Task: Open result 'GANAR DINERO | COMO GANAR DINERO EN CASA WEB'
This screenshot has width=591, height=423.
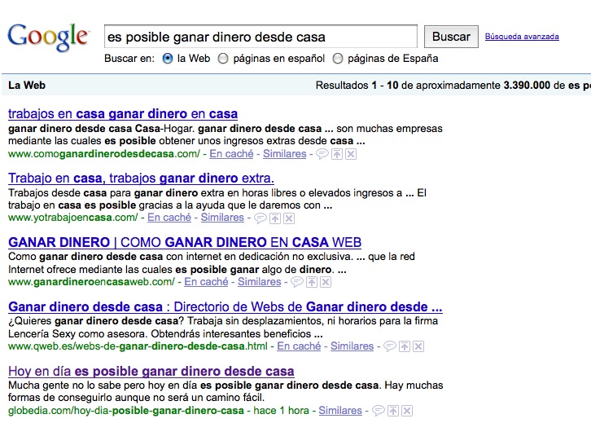Action: (x=185, y=242)
